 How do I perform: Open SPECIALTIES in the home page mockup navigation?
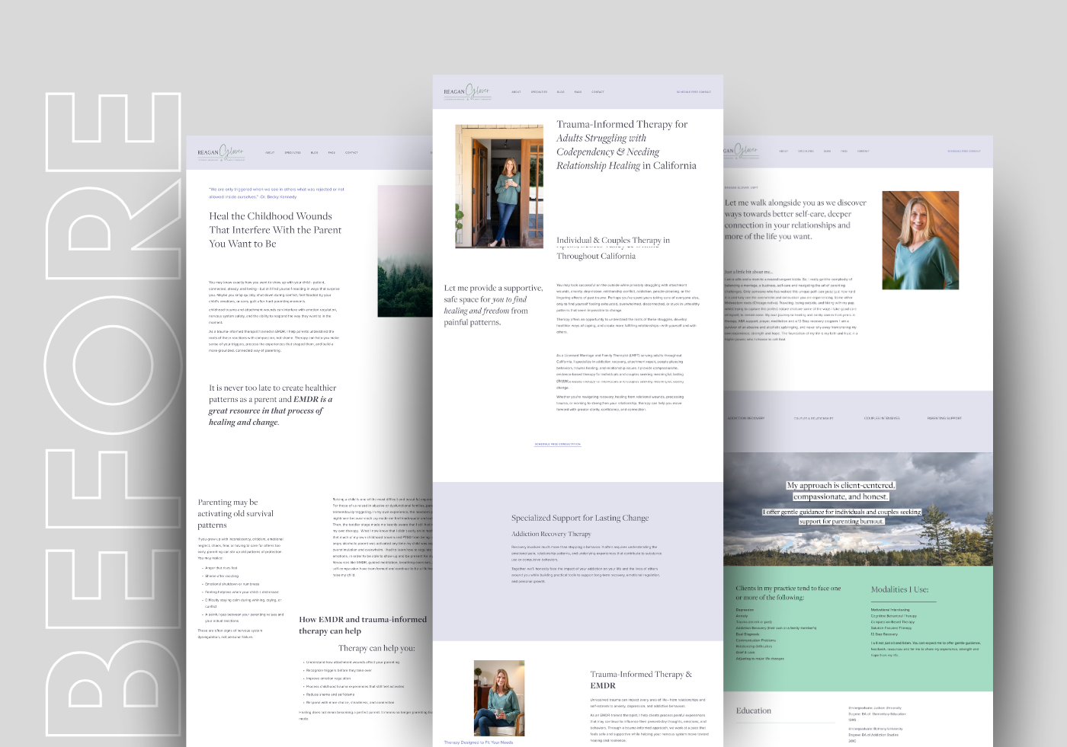(539, 92)
